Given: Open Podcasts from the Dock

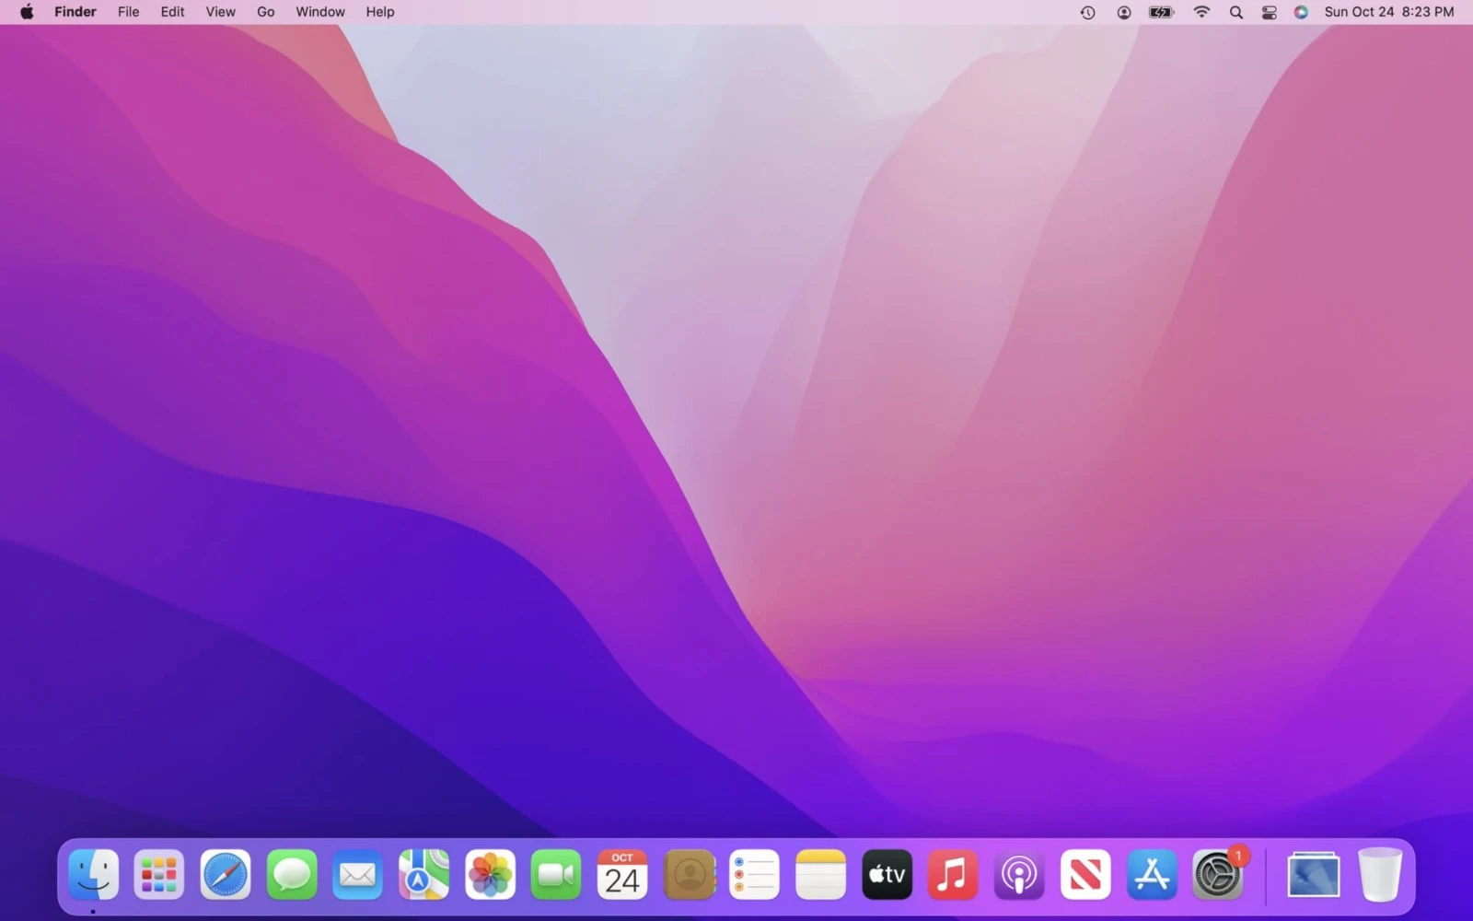Looking at the screenshot, I should (x=1019, y=875).
